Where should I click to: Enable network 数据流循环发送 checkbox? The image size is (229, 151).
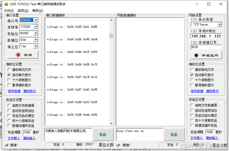pos(192,125)
